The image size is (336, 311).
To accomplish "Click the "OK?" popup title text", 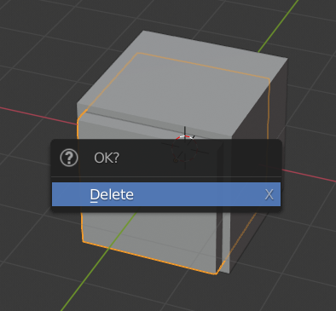I will tap(107, 158).
